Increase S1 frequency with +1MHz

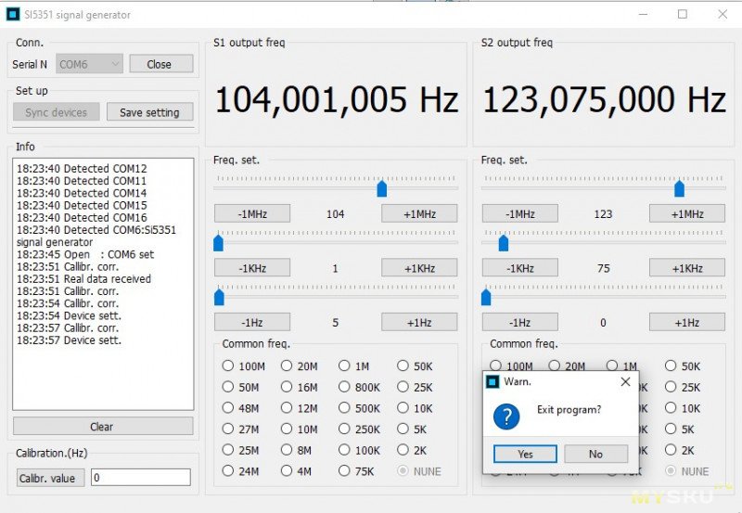pyautogui.click(x=419, y=213)
